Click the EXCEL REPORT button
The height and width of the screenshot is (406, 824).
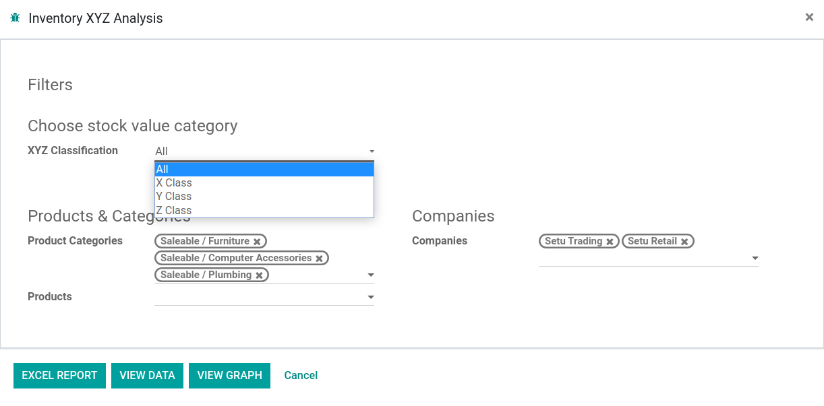click(x=59, y=376)
